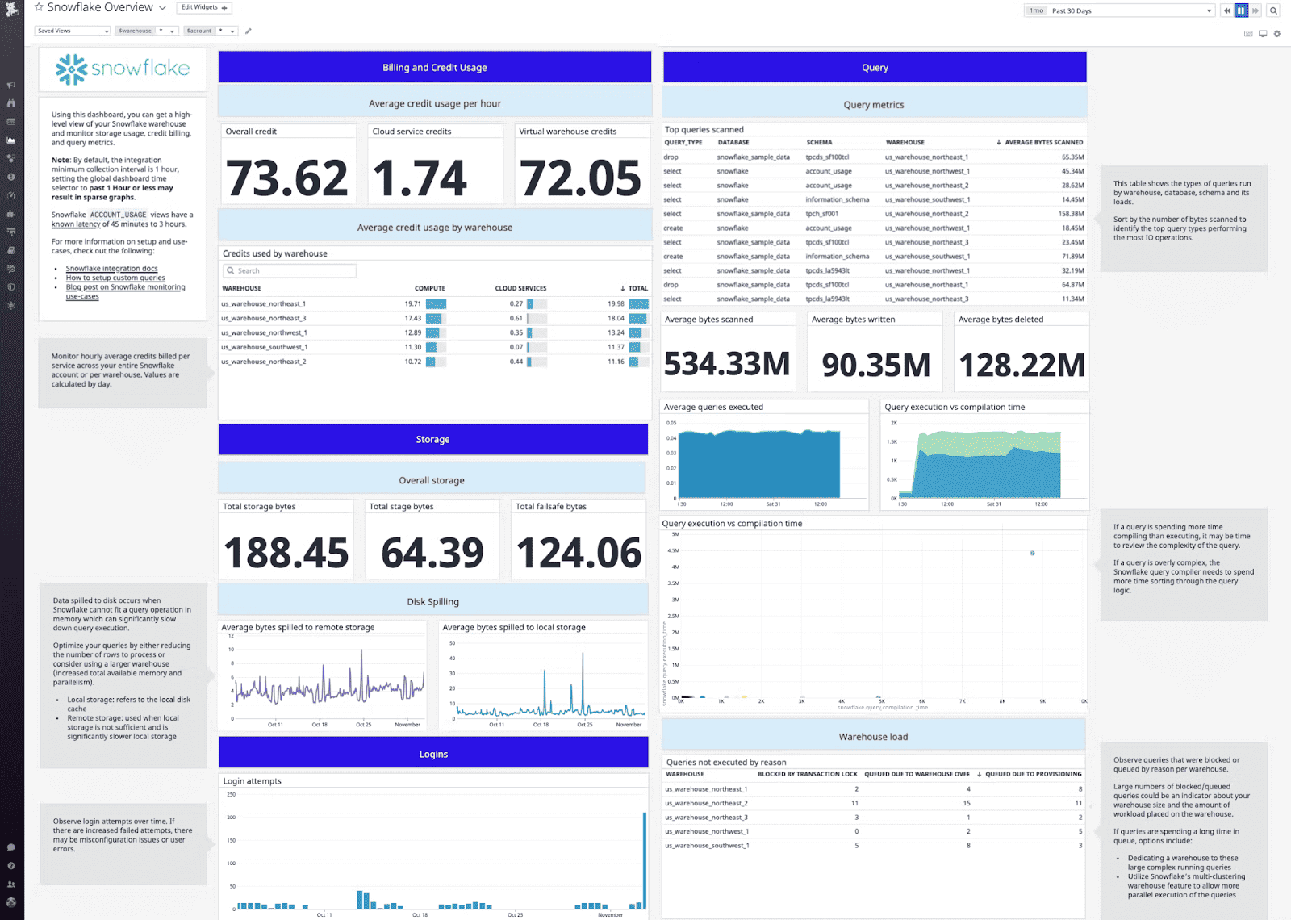Screen dimensions: 1291x920
Task: Open How to setup custom queries link
Action: pyautogui.click(x=115, y=278)
